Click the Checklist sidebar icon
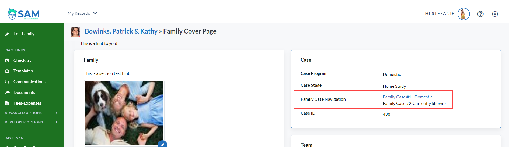The image size is (509, 147). [x=7, y=61]
